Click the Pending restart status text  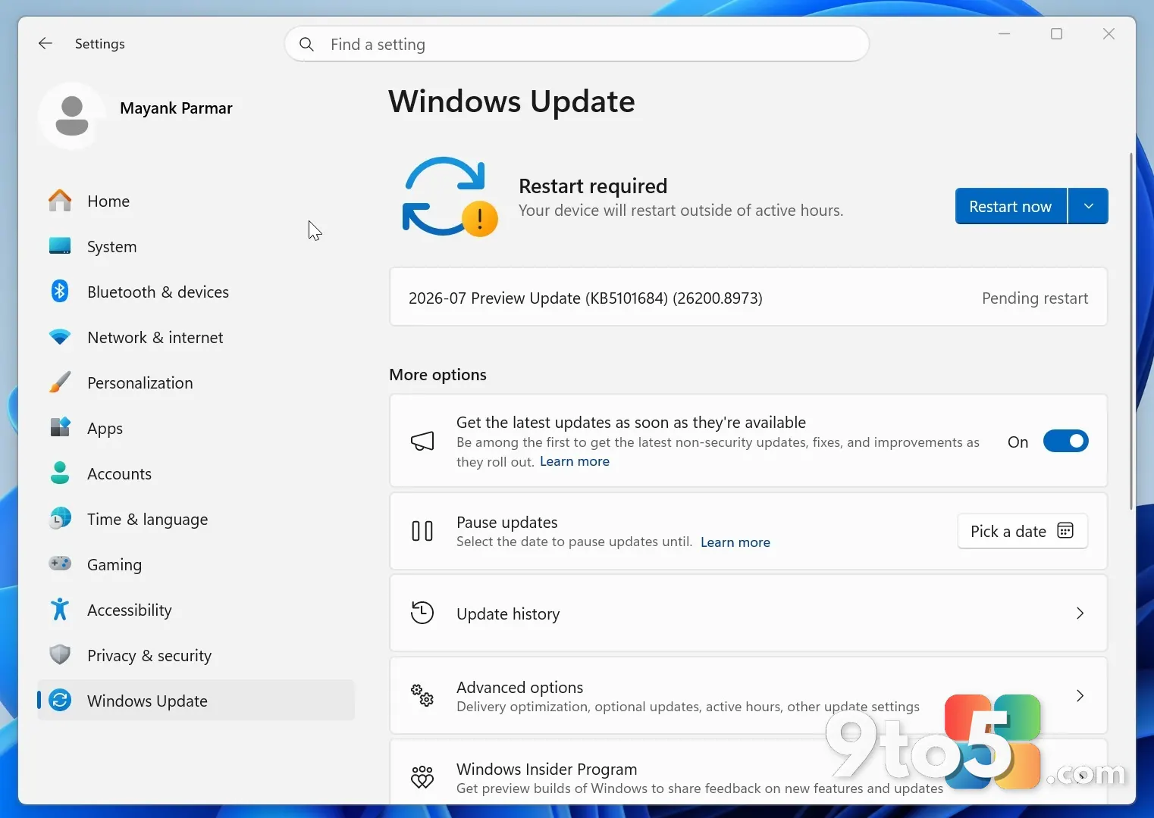coord(1035,298)
